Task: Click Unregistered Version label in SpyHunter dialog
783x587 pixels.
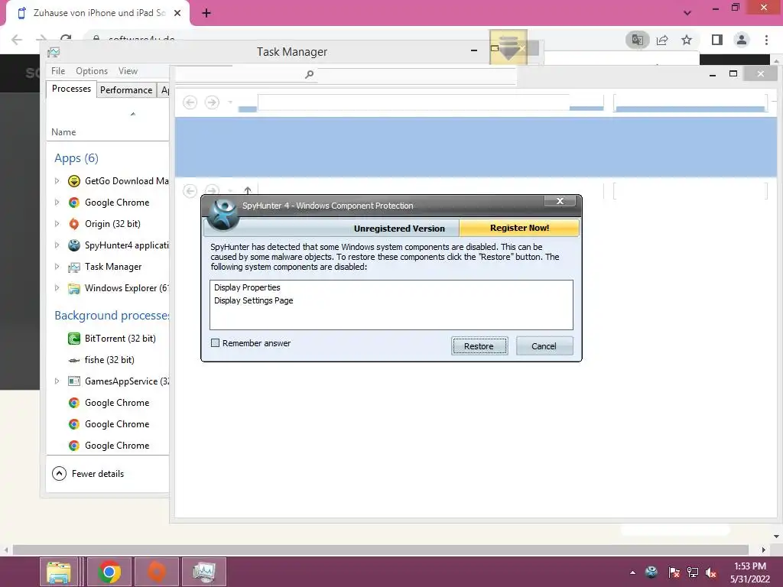Action: [399, 228]
